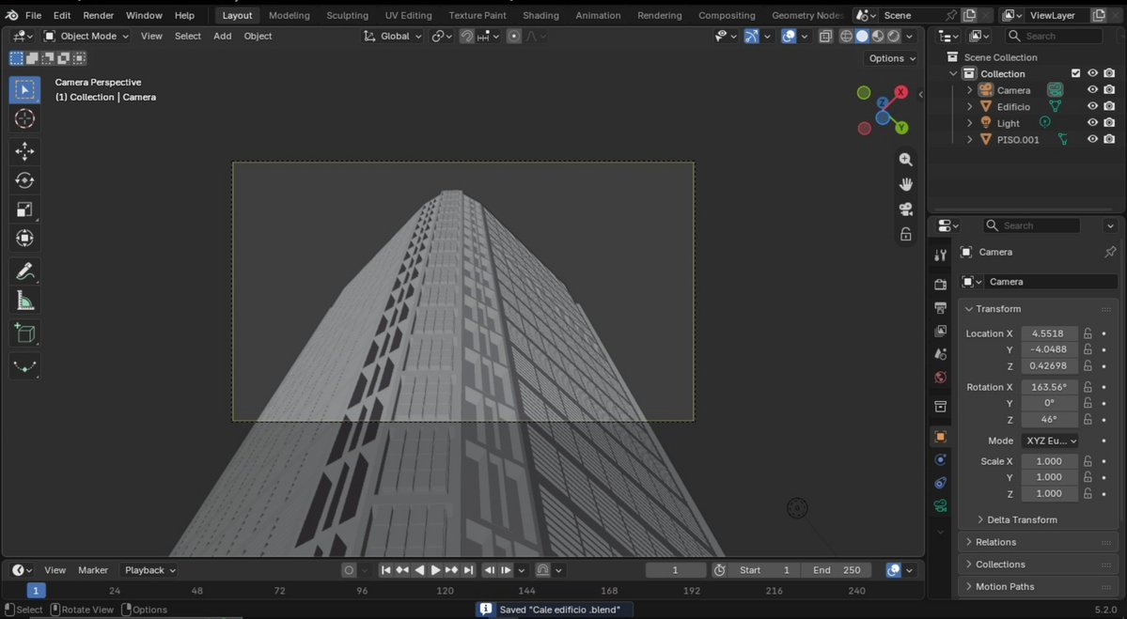Pick the Scale tool
This screenshot has width=1127, height=619.
[x=24, y=209]
